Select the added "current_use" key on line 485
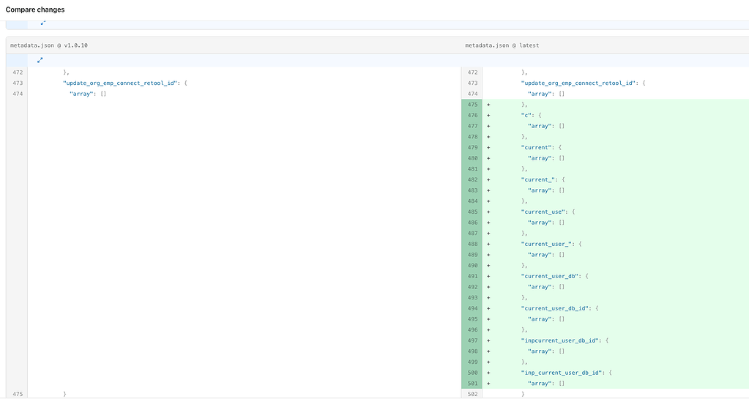The height and width of the screenshot is (399, 749). tap(544, 212)
